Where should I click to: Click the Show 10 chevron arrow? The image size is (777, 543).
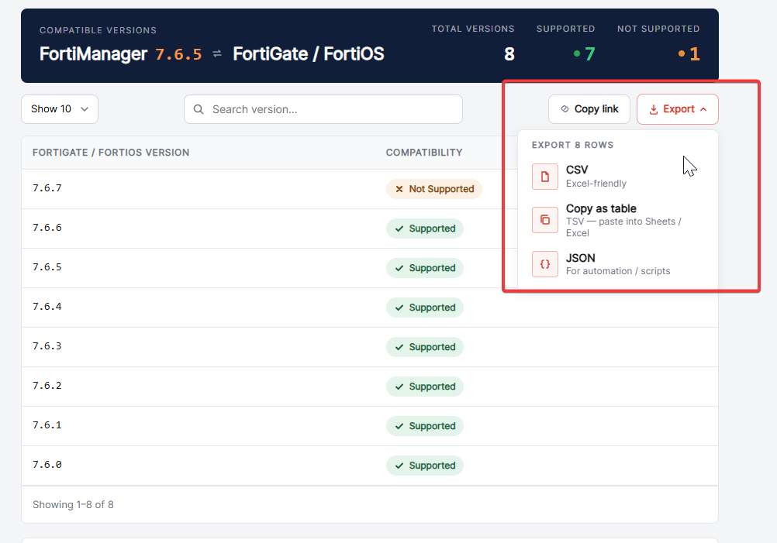(x=85, y=109)
